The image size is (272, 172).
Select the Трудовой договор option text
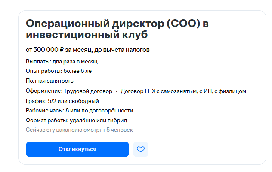88,91
